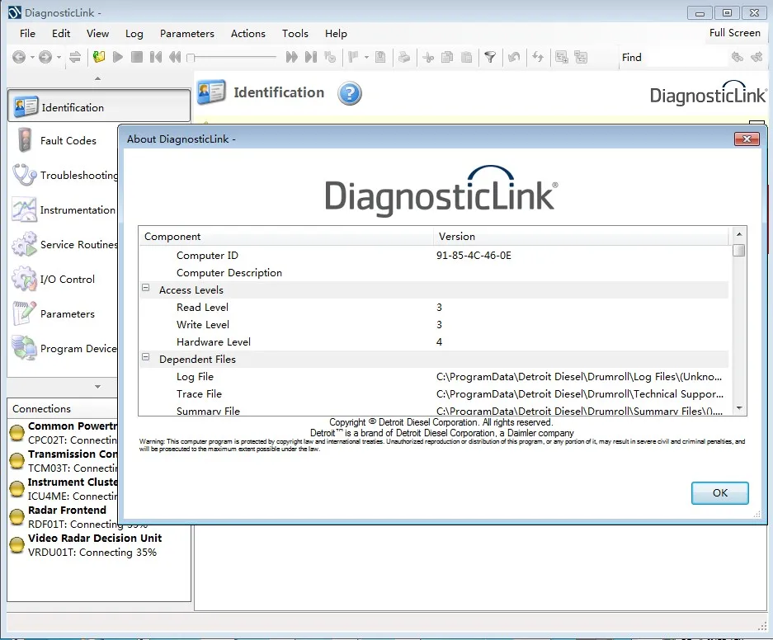Click the forward navigation arrow in toolbar

[x=45, y=57]
